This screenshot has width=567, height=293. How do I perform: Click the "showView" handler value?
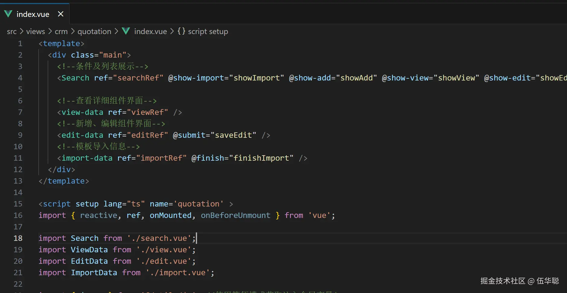coord(457,78)
